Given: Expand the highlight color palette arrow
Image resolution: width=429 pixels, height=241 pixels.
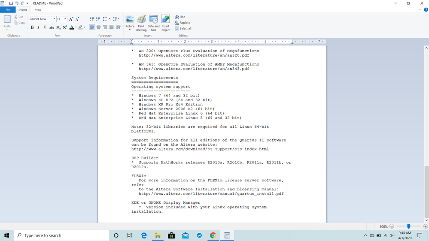Looking at the screenshot, I should point(85,27).
